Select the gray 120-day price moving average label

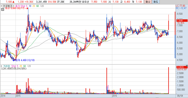[x=42, y=6]
